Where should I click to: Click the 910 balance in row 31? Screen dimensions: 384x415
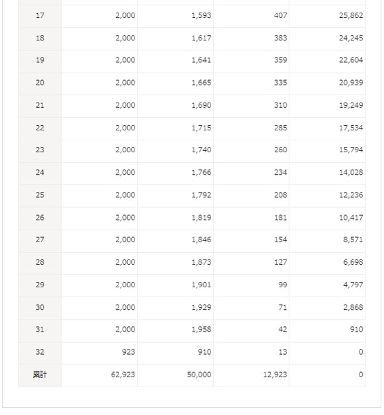(x=356, y=330)
